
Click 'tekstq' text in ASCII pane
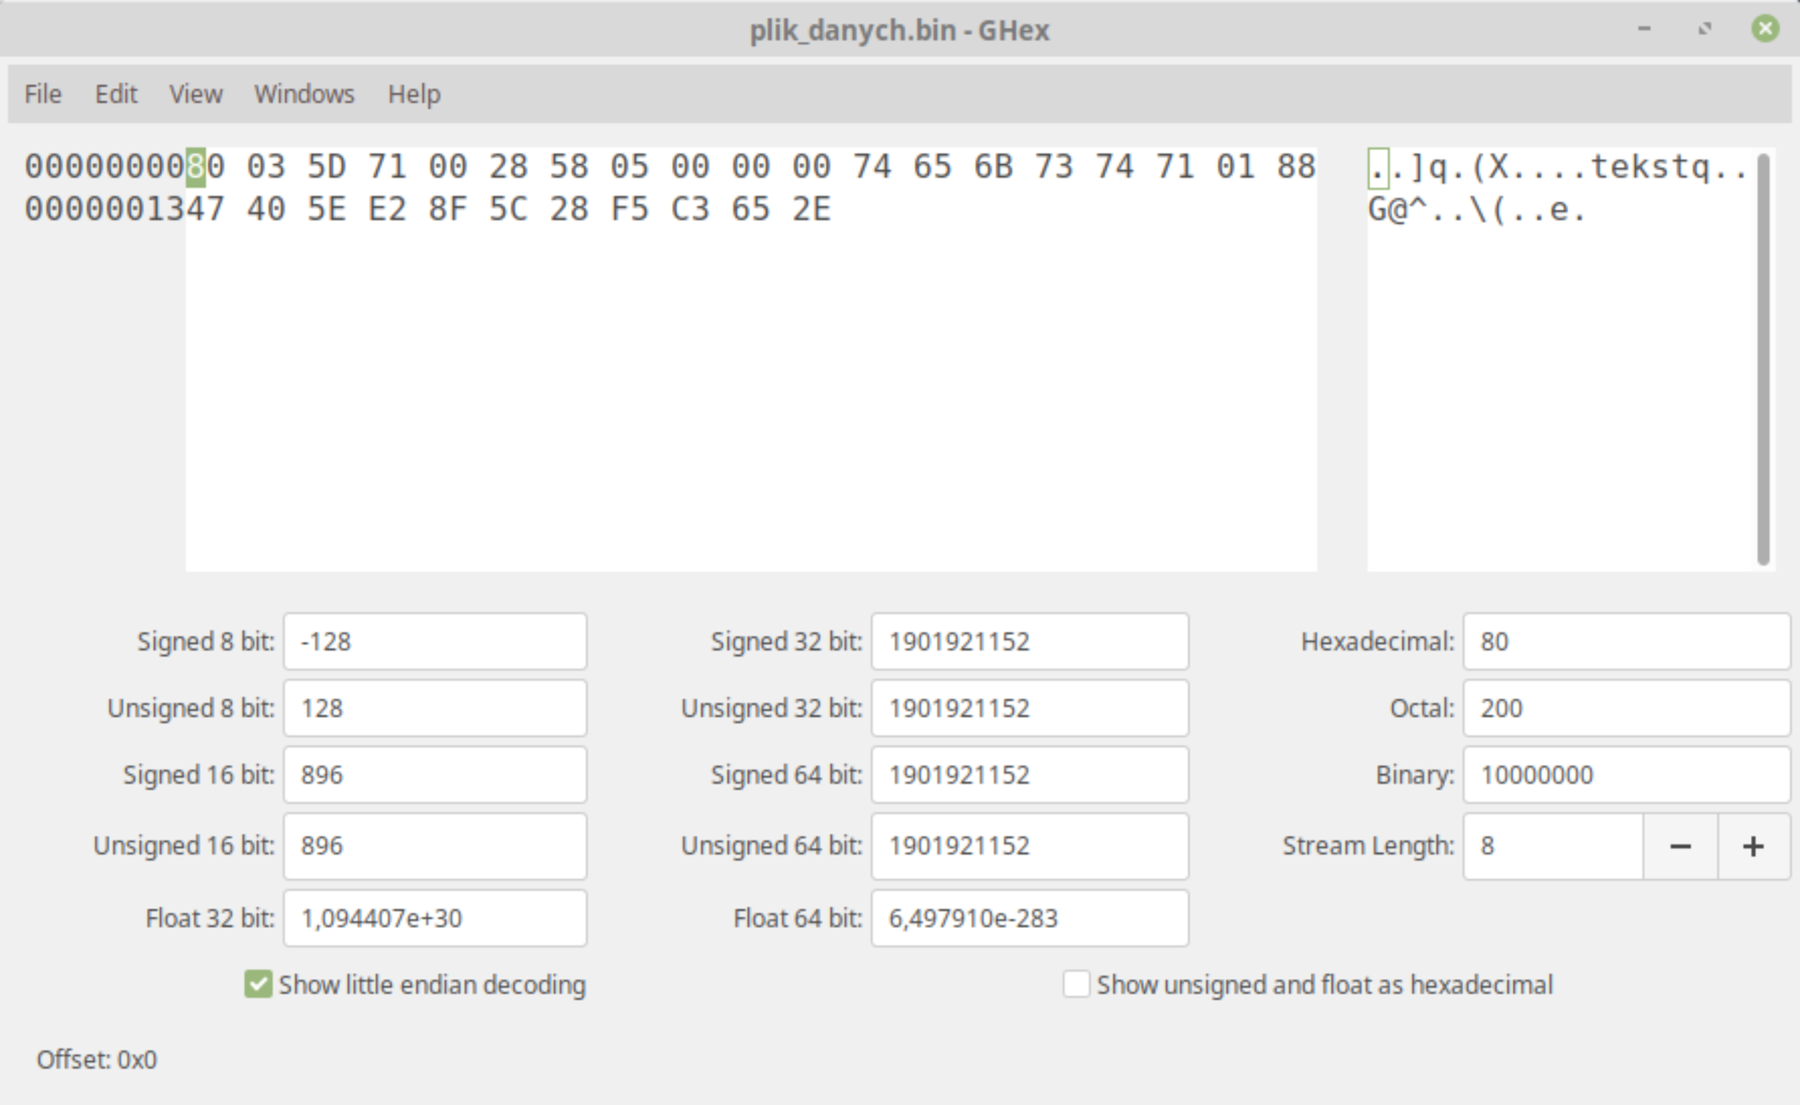pos(1651,167)
